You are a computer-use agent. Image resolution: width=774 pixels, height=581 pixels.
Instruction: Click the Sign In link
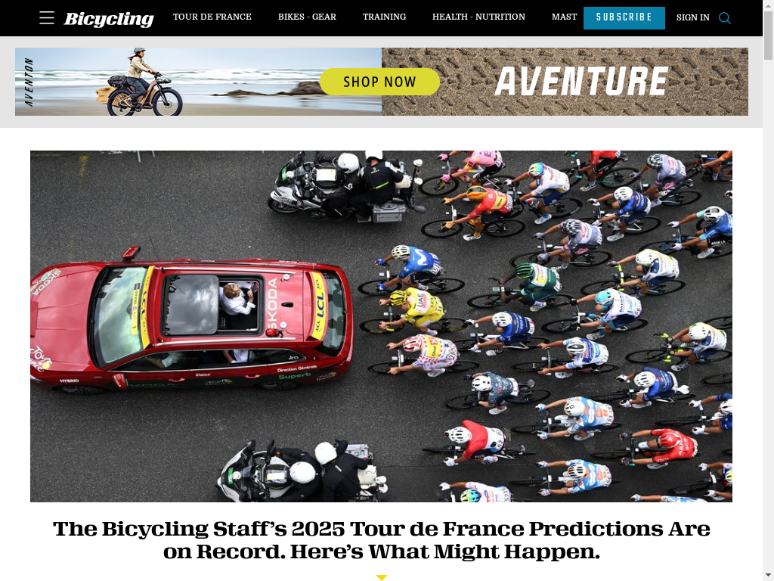(692, 18)
